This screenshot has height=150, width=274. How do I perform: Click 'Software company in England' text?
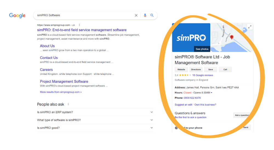pyautogui.click(x=191, y=80)
